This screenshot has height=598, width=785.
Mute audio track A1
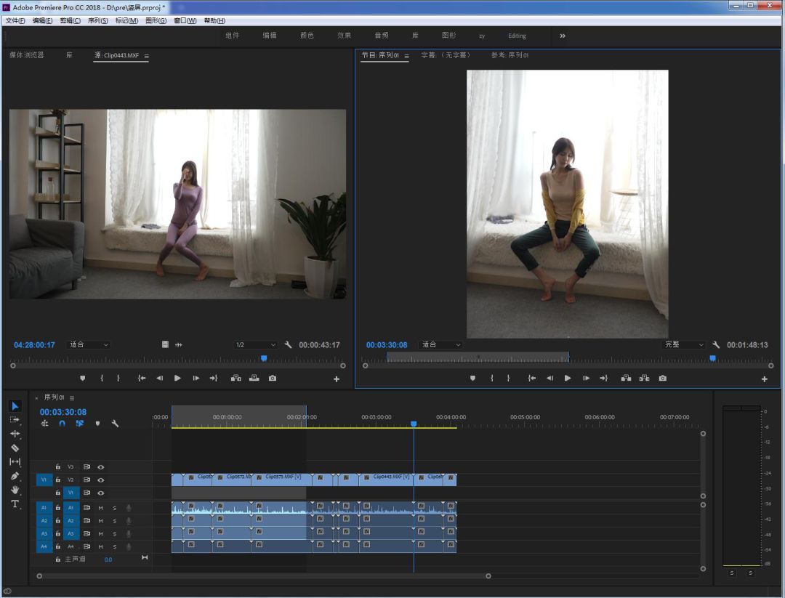click(100, 508)
